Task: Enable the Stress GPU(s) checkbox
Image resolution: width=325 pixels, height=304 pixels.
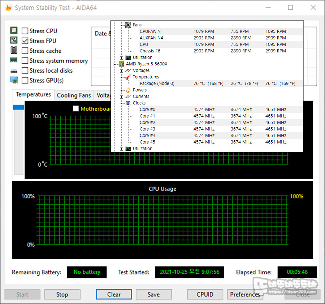Action: click(x=25, y=80)
